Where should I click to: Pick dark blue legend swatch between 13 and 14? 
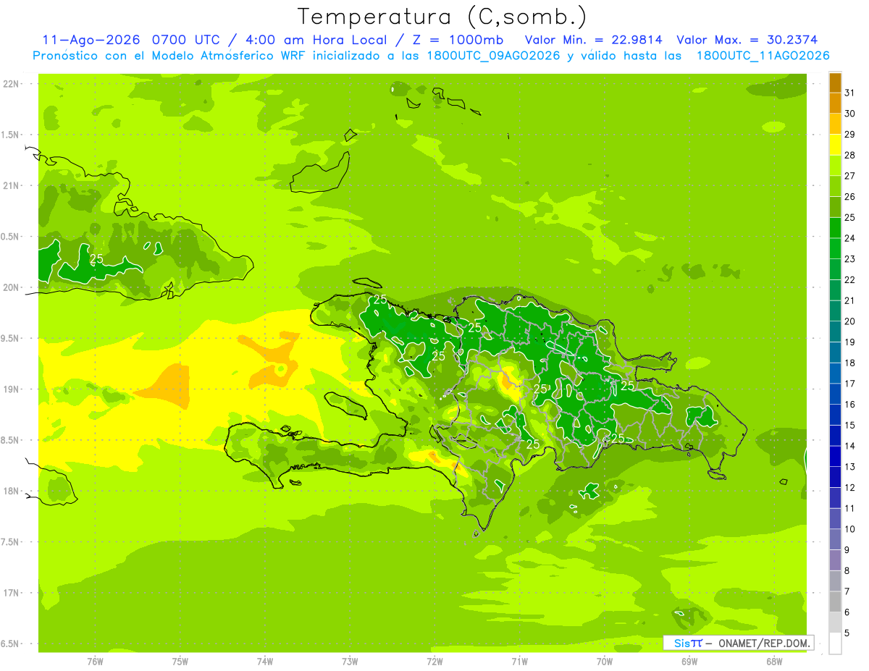835,457
